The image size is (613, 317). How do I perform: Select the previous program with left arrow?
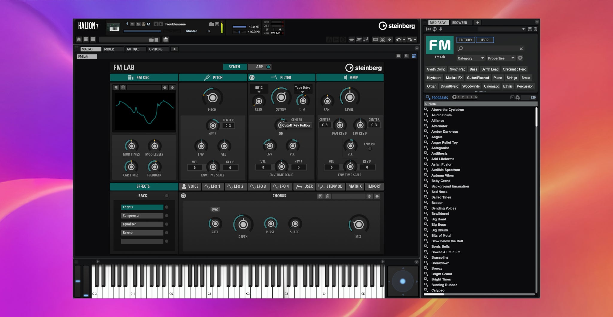point(156,24)
